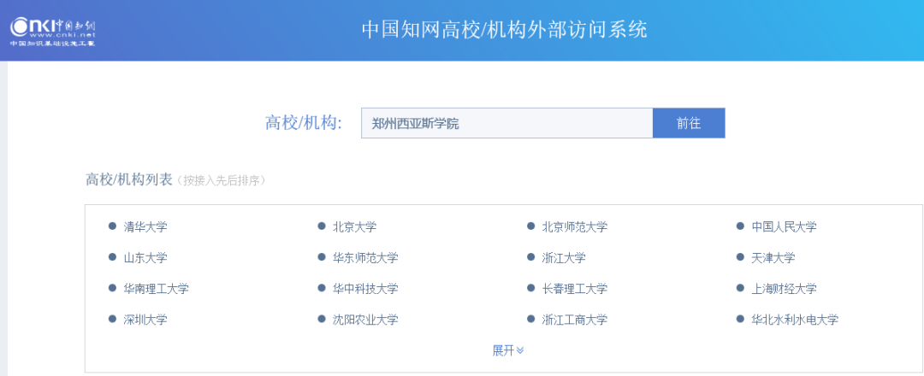Click the 前往 button
924x376 pixels.
click(x=689, y=123)
